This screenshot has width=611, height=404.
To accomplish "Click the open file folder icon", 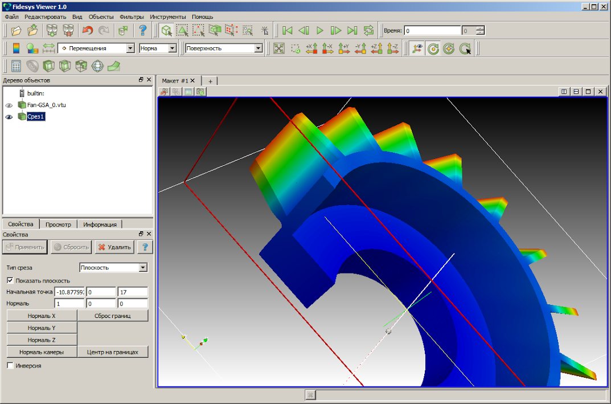I will 17,31.
